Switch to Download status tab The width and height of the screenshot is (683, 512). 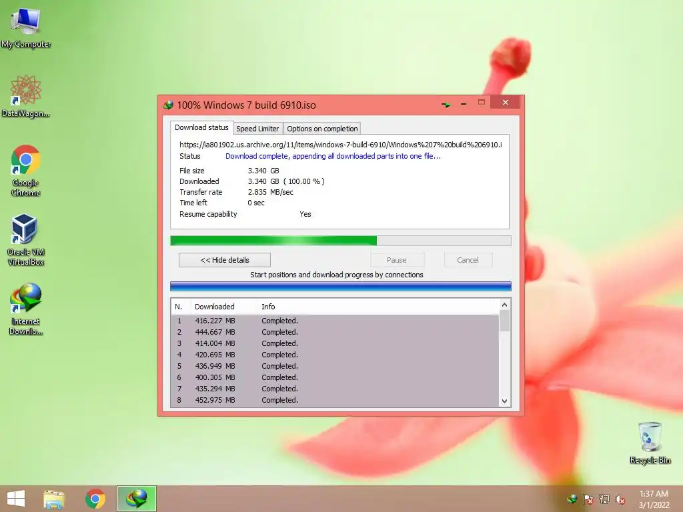(x=201, y=127)
